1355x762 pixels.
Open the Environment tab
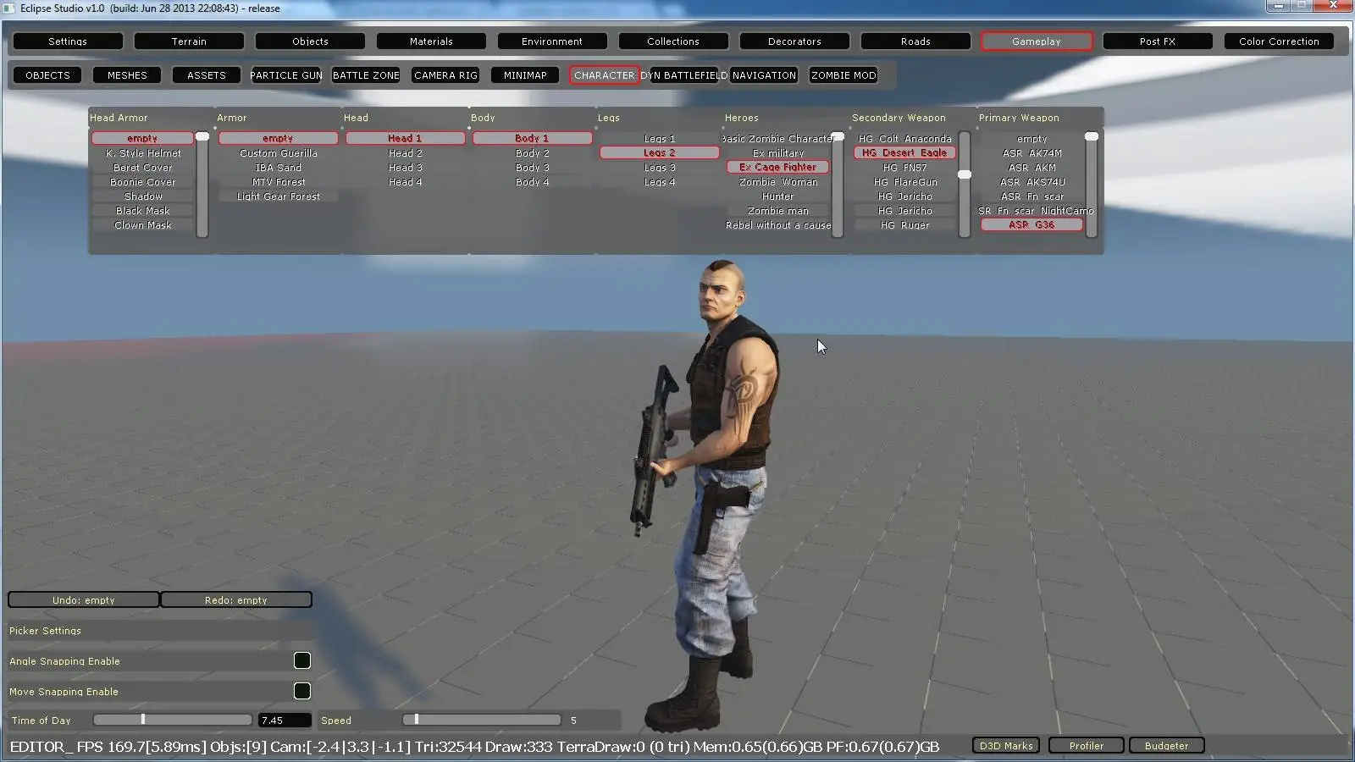pyautogui.click(x=552, y=41)
